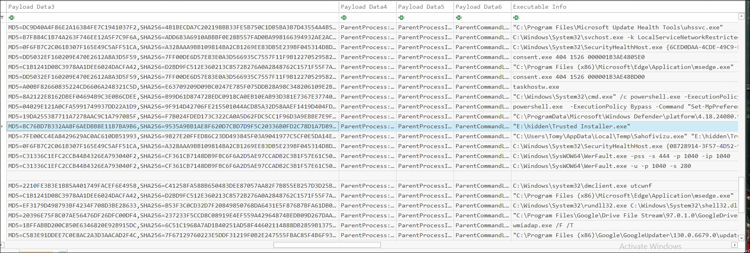
Task: Select the hash cell starting MD5=1BFFABBD200C
Action: [173, 225]
